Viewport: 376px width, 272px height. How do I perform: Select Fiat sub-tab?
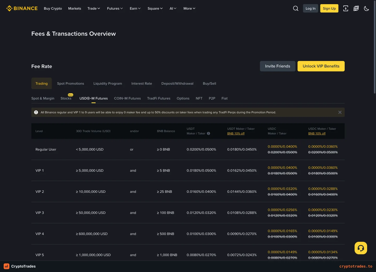(225, 98)
